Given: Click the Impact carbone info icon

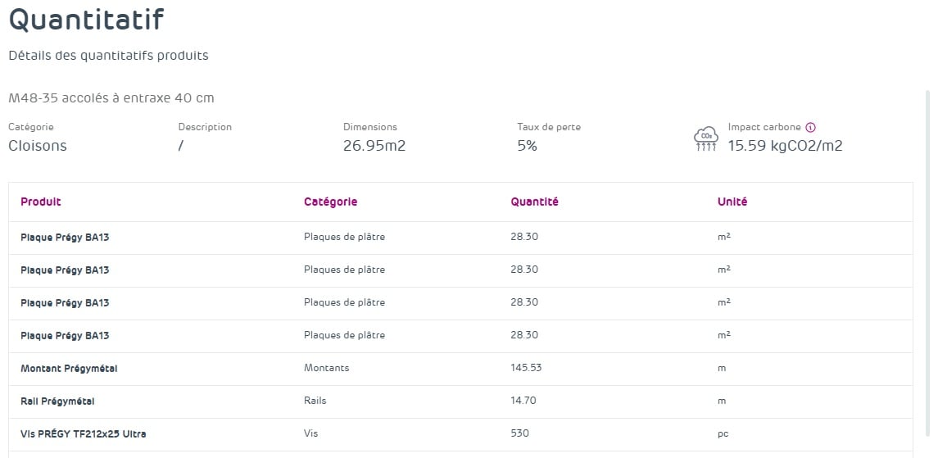Looking at the screenshot, I should click(811, 128).
